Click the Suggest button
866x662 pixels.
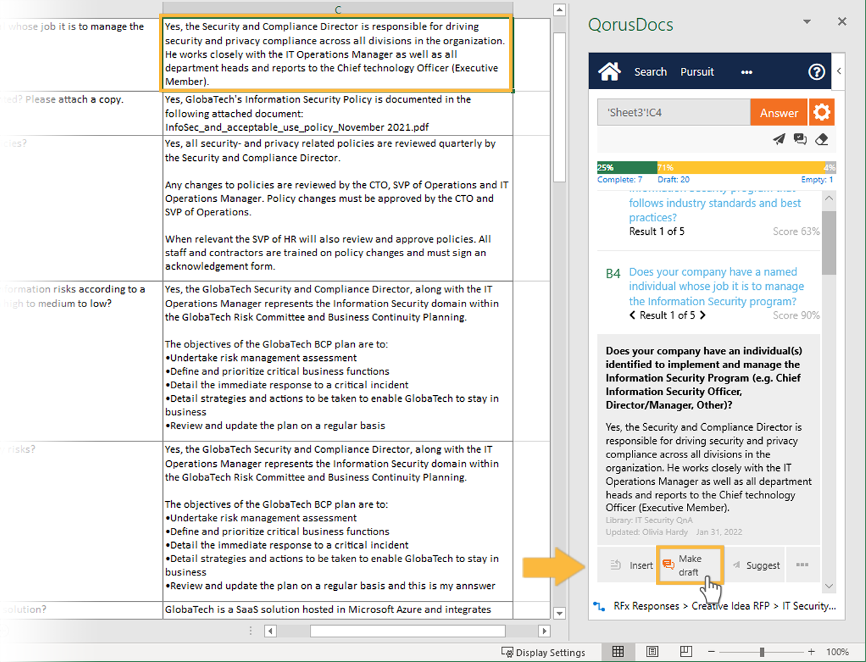coord(756,565)
